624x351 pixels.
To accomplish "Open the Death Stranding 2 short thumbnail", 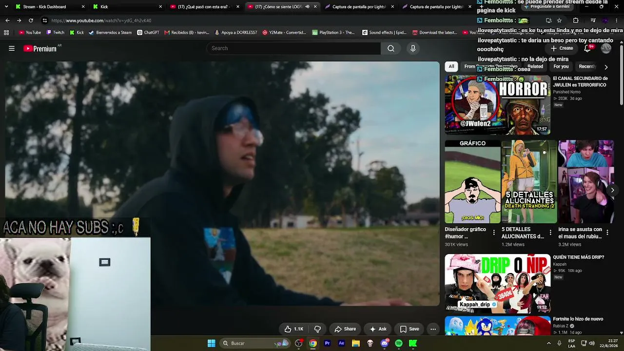I will click(529, 182).
